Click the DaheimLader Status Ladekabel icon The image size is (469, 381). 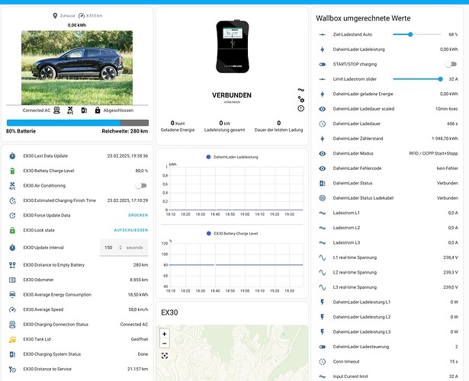tap(322, 198)
